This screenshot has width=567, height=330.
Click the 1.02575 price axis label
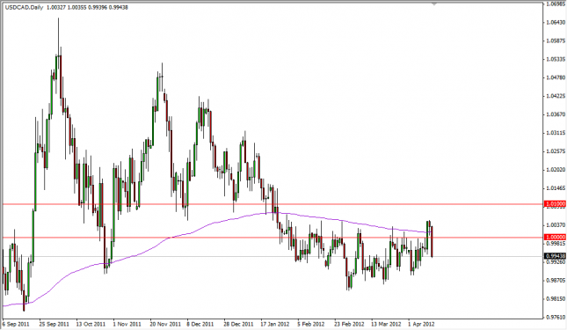556,150
